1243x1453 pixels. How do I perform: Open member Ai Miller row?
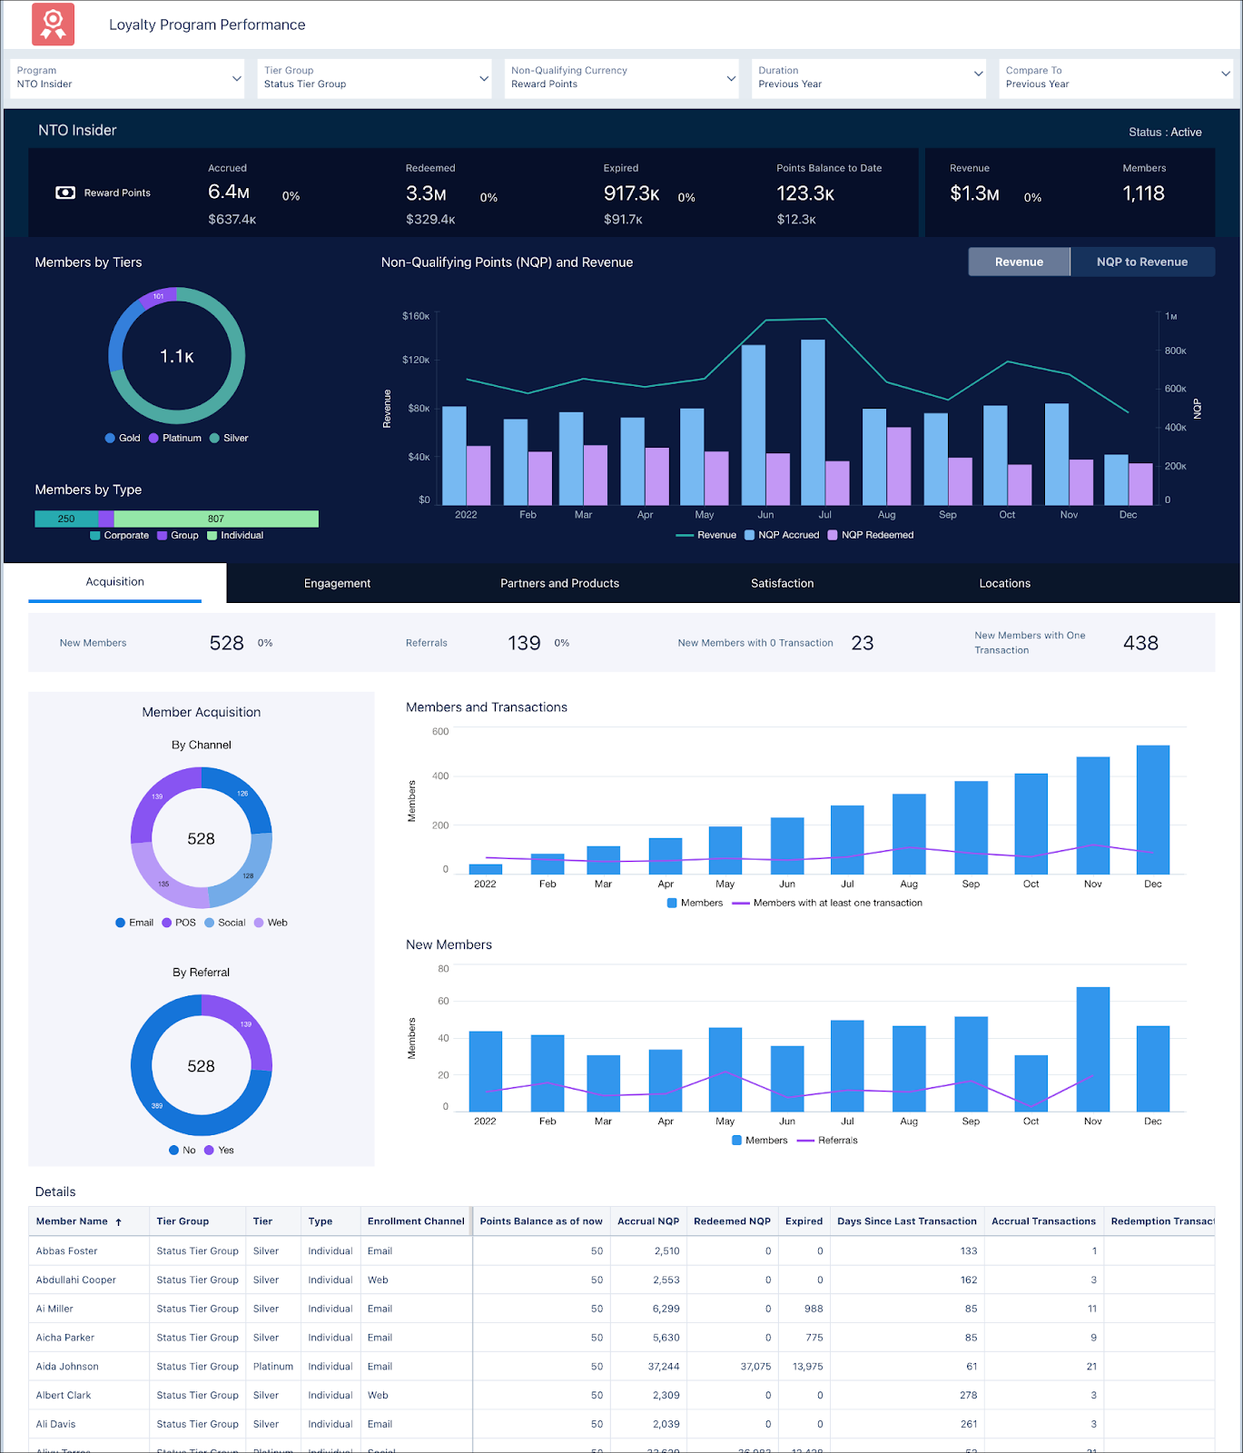tap(54, 1310)
